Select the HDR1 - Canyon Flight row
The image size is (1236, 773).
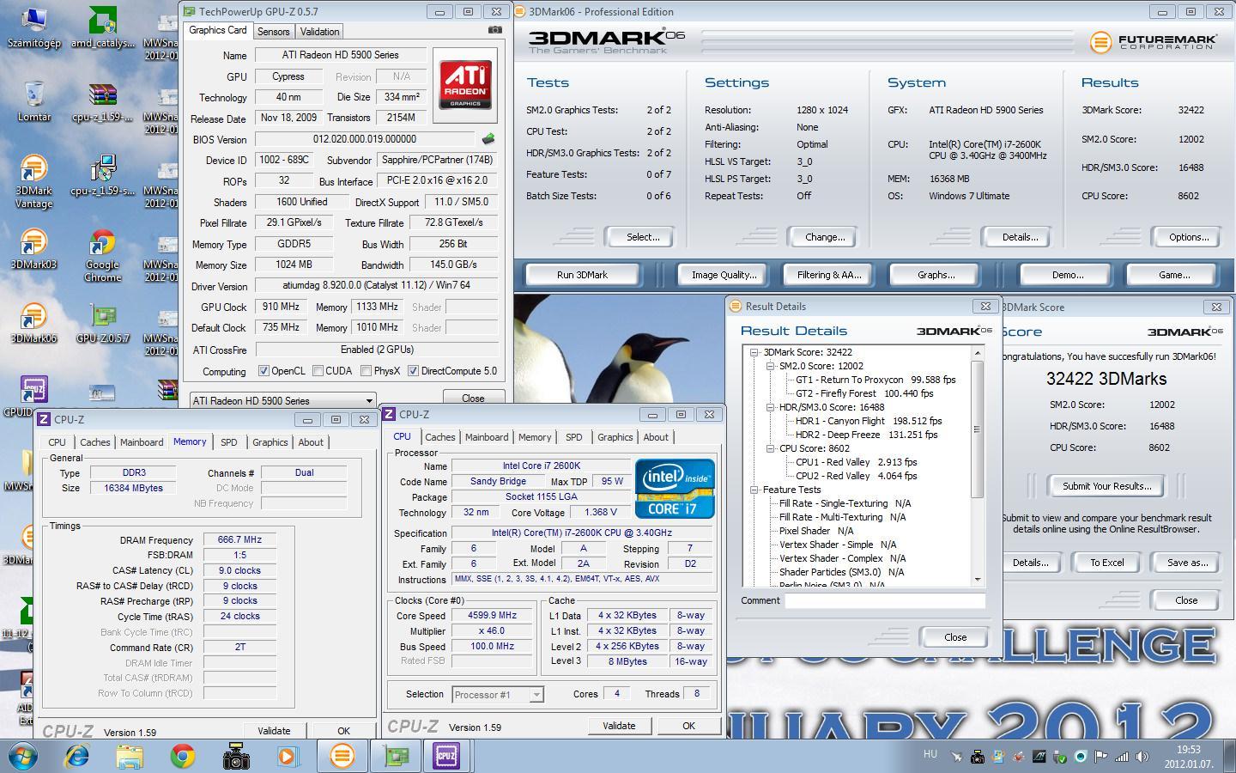869,421
